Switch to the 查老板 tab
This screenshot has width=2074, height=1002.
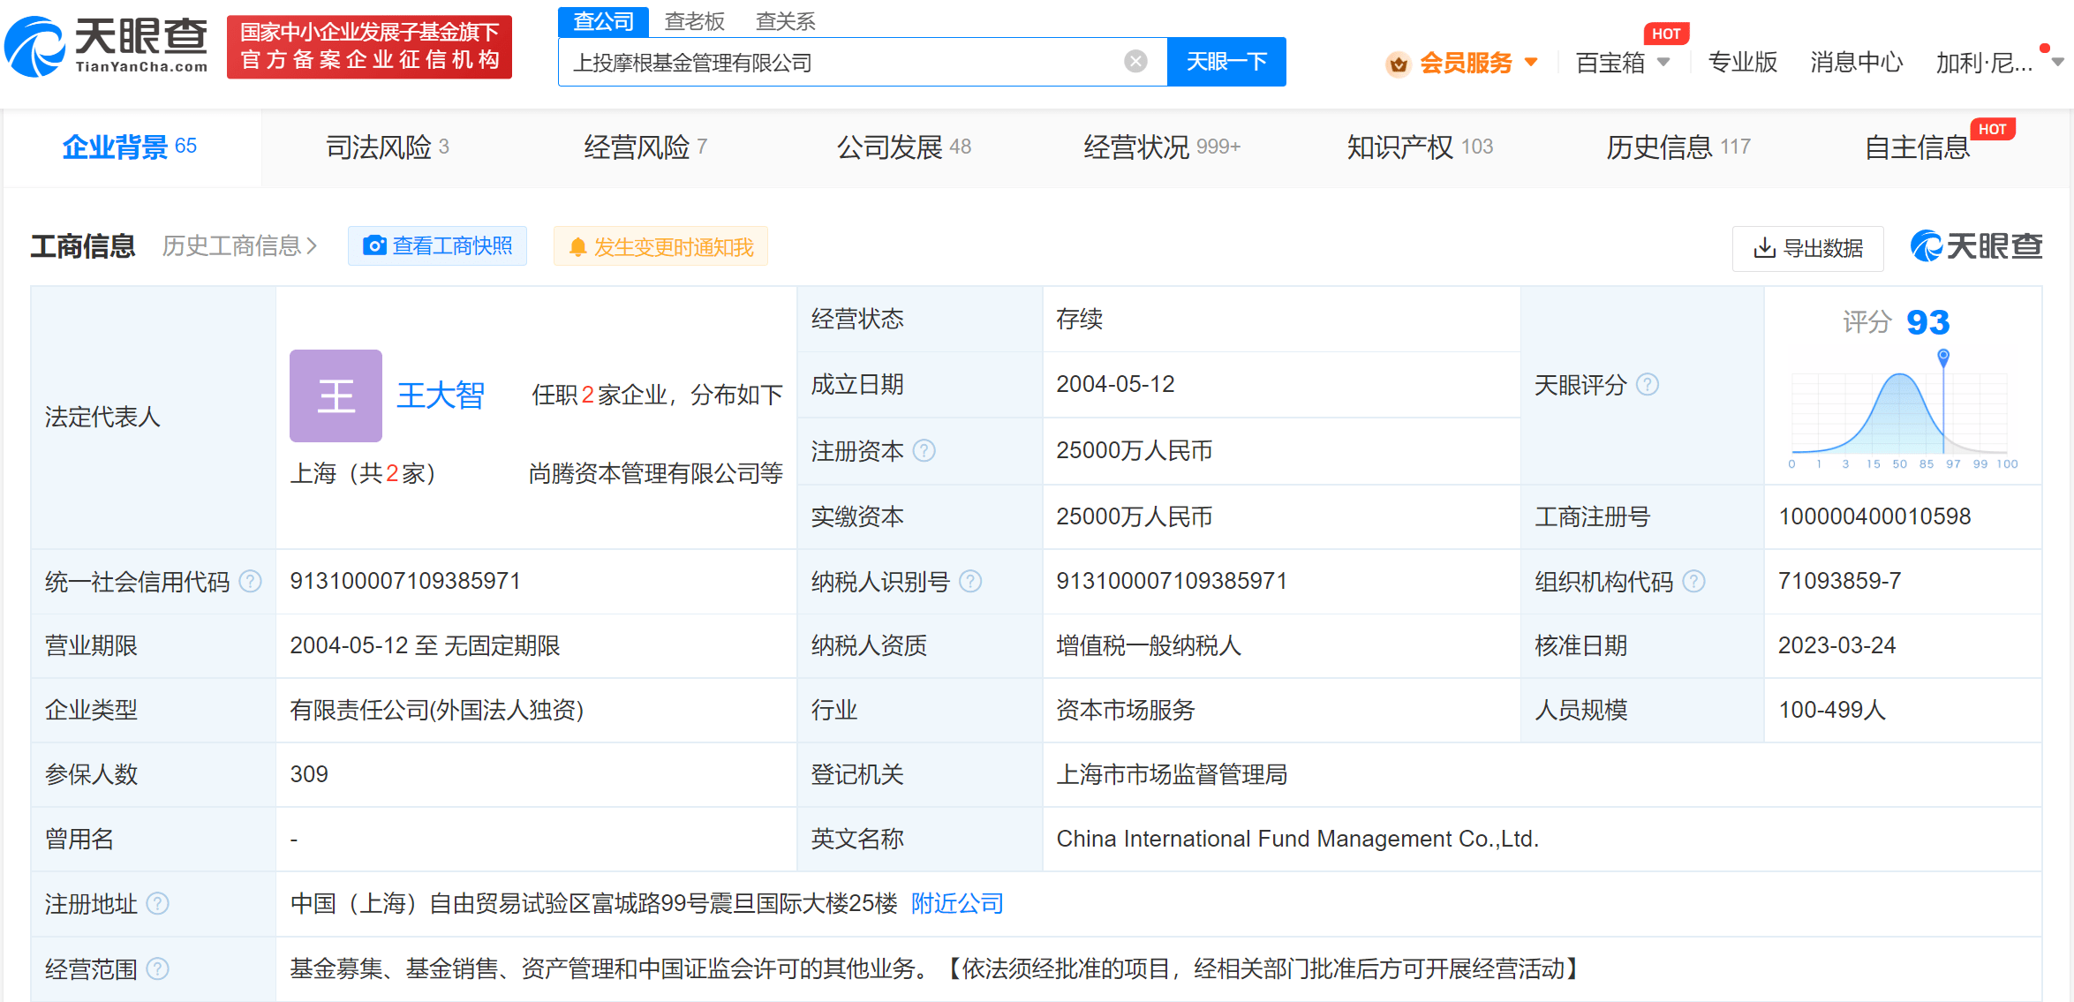695,20
